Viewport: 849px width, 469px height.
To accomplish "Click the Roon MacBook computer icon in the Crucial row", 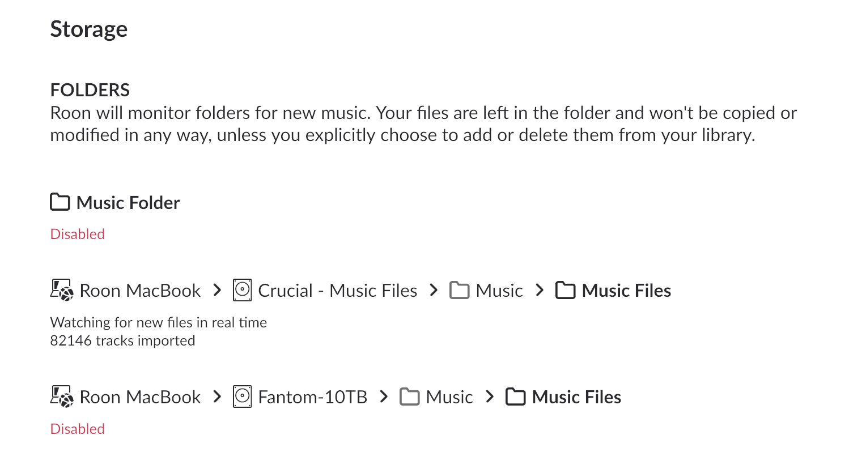I will coord(62,290).
